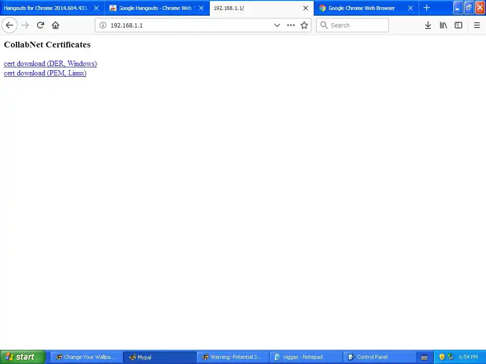Switch to Change Your Wallpaper taskbar window

click(x=86, y=357)
